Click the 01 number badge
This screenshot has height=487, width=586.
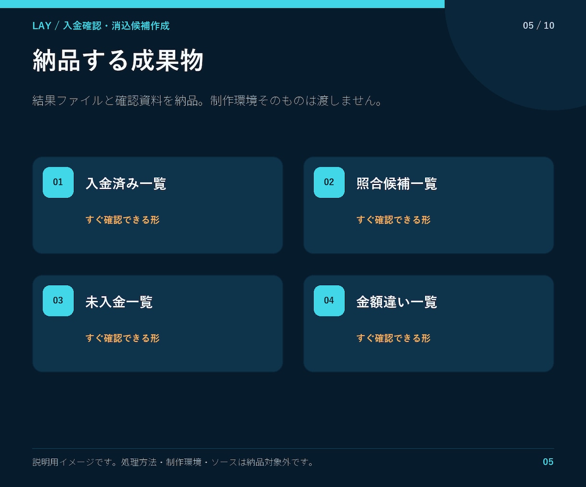pyautogui.click(x=58, y=182)
